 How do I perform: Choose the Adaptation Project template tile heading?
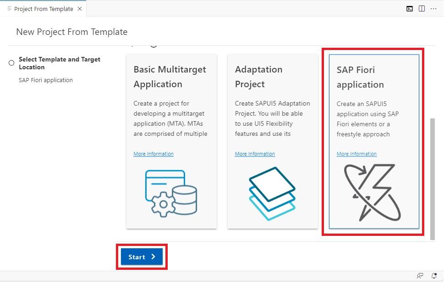pyautogui.click(x=258, y=77)
